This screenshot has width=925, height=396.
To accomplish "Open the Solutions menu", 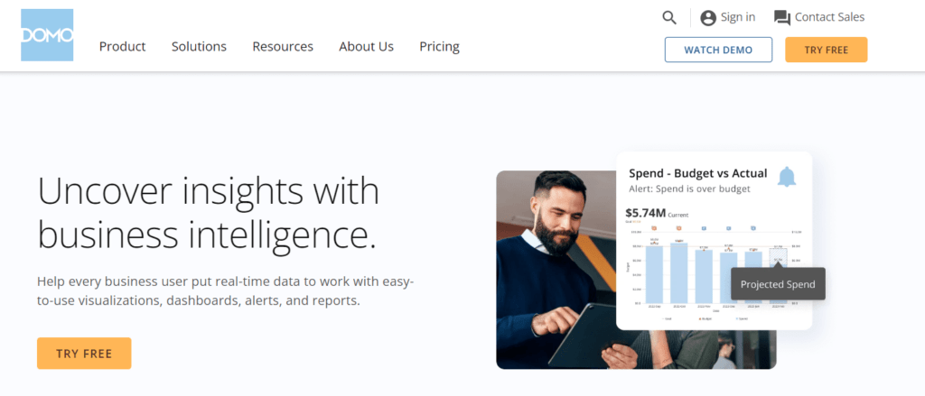I will pos(199,47).
